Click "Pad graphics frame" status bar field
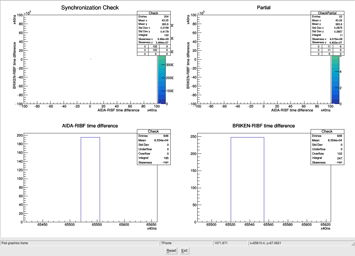Screen dimensions: 355x256 (79, 243)
